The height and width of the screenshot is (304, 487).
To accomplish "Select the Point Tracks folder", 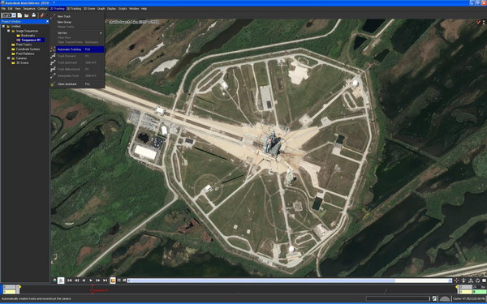I will 24,45.
